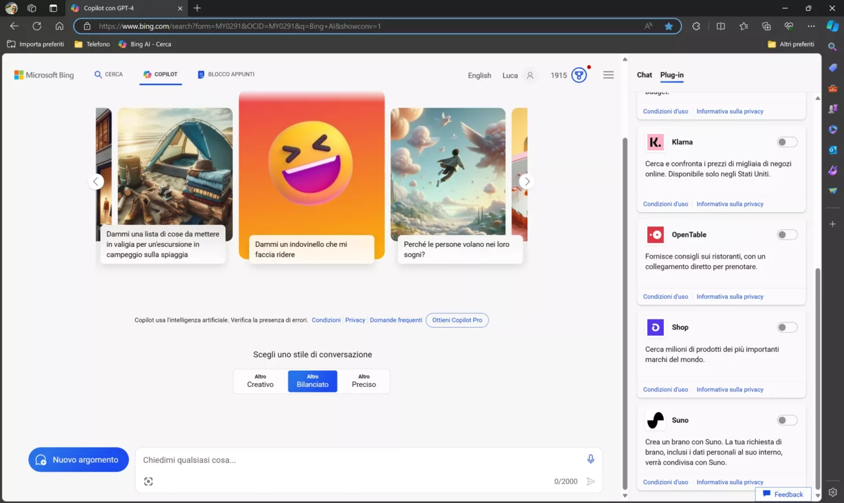Open the hamburger menu next to Rewards

click(608, 75)
